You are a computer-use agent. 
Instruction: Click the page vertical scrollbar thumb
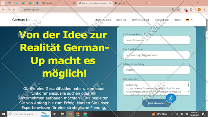click(207, 25)
